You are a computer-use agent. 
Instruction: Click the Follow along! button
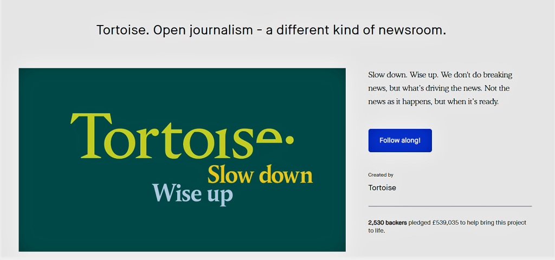pyautogui.click(x=399, y=140)
